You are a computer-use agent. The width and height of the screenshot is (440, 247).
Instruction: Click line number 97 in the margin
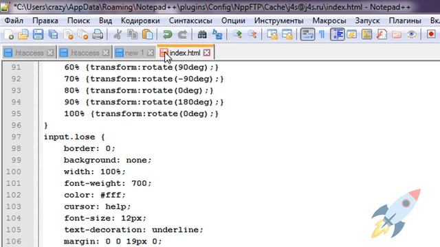(16, 137)
